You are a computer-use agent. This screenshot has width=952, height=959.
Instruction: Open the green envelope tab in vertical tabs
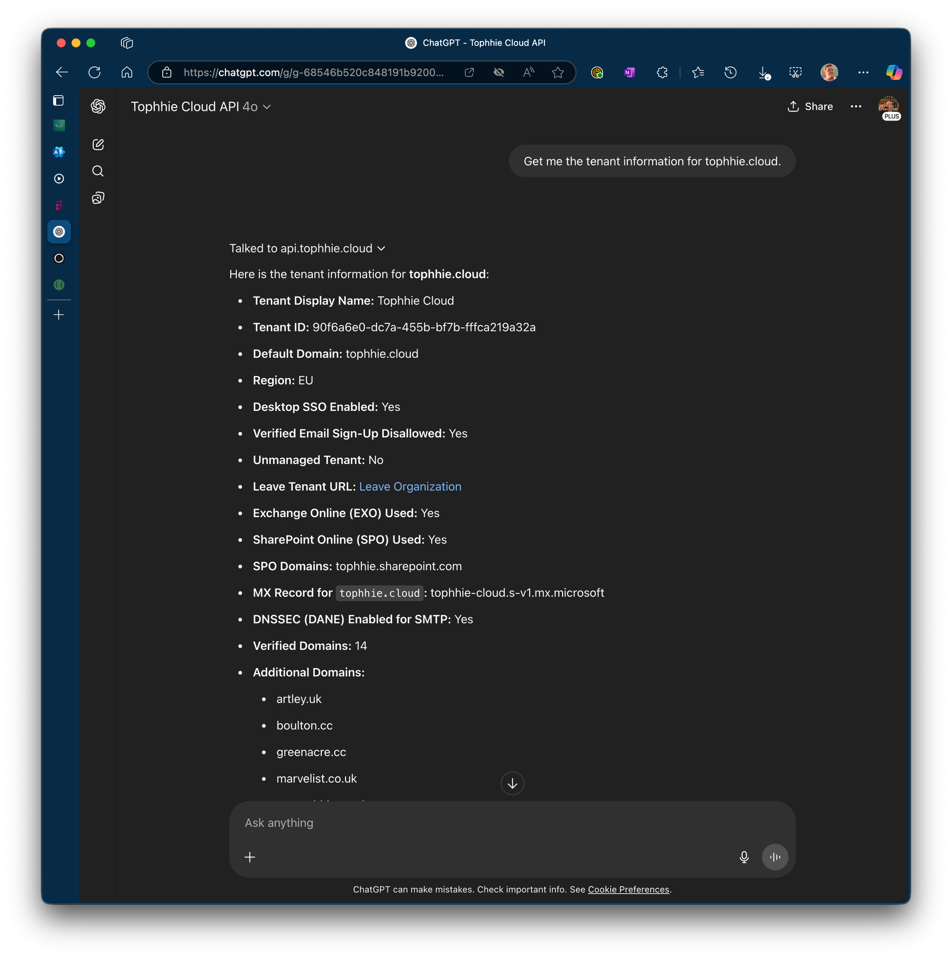point(59,126)
